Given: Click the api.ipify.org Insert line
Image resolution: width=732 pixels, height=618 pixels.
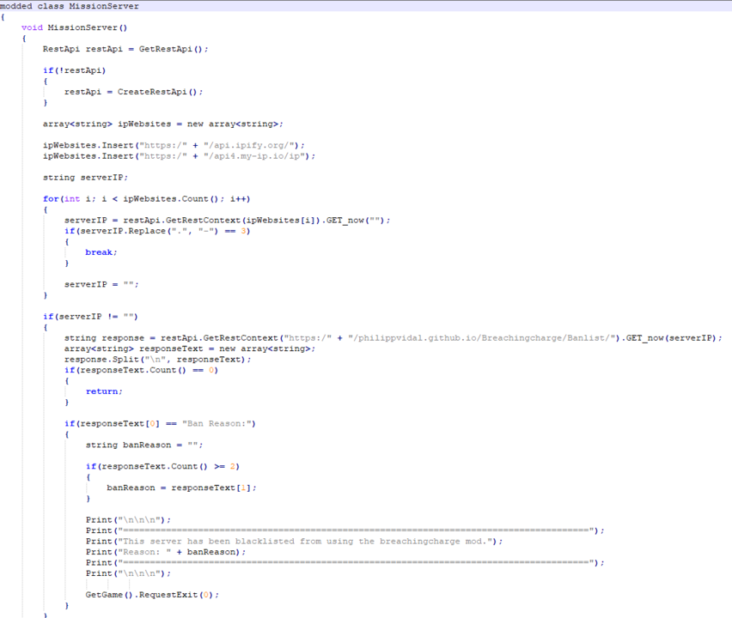Looking at the screenshot, I should [174, 146].
